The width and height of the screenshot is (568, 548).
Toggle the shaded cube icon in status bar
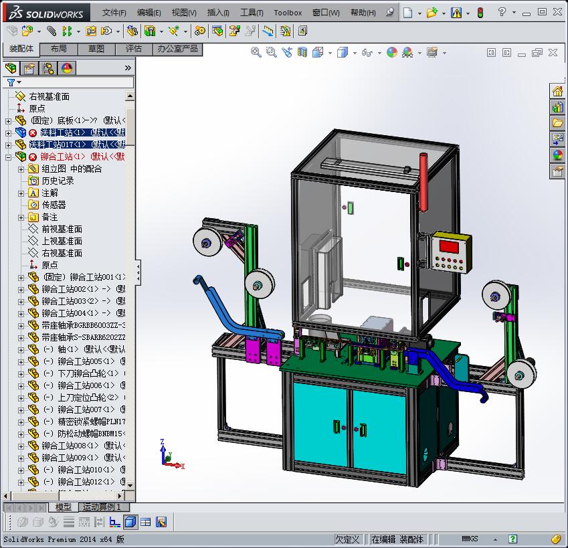tap(129, 521)
